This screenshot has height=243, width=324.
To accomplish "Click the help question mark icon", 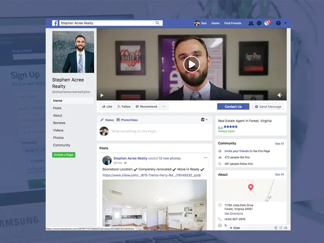I will coord(278,23).
